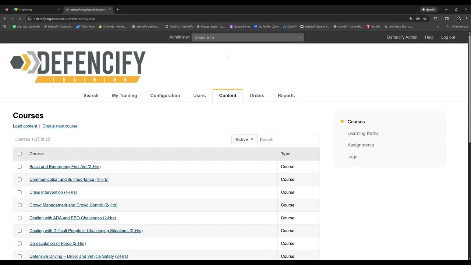Viewport: 471px width, 265px height.
Task: Click the zoom magnifier icon in address bar
Action: (x=411, y=19)
